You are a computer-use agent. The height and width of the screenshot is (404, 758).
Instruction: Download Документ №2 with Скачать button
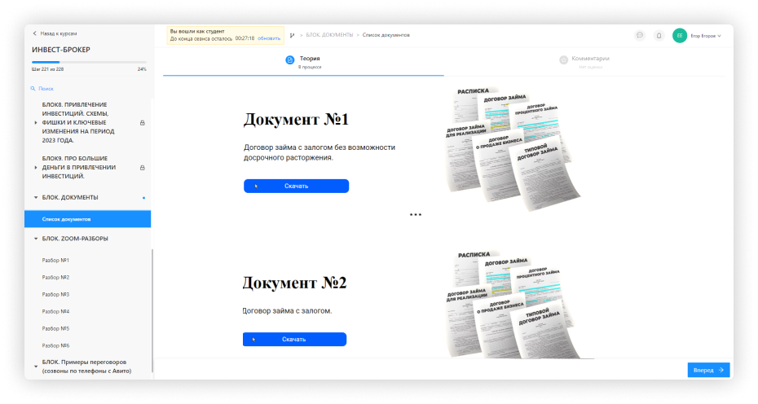[294, 339]
